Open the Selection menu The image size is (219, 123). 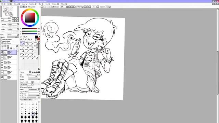pos(33,4)
